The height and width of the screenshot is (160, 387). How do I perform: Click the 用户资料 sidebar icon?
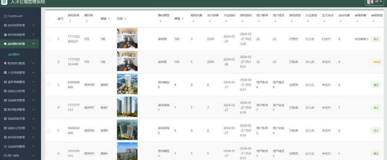(5, 156)
